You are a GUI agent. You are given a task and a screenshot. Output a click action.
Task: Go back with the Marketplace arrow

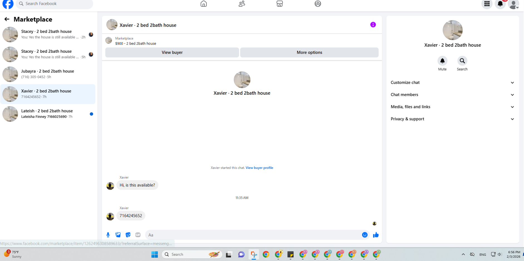[x=7, y=19]
